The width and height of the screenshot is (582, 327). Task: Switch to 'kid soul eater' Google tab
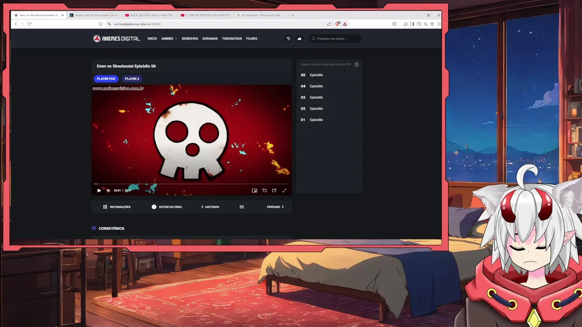(x=261, y=15)
